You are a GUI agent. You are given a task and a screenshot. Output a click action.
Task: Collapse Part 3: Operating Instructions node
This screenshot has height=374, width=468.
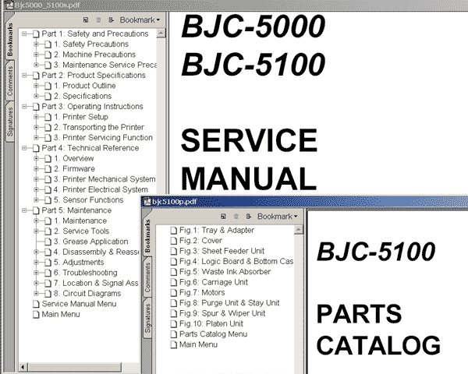click(x=25, y=107)
